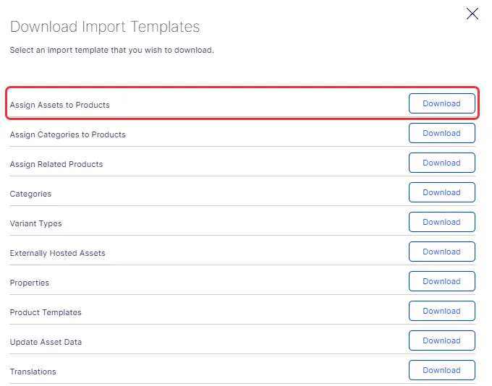492x386 pixels.
Task: Select the 'Product Templates' row label
Action: tap(46, 312)
